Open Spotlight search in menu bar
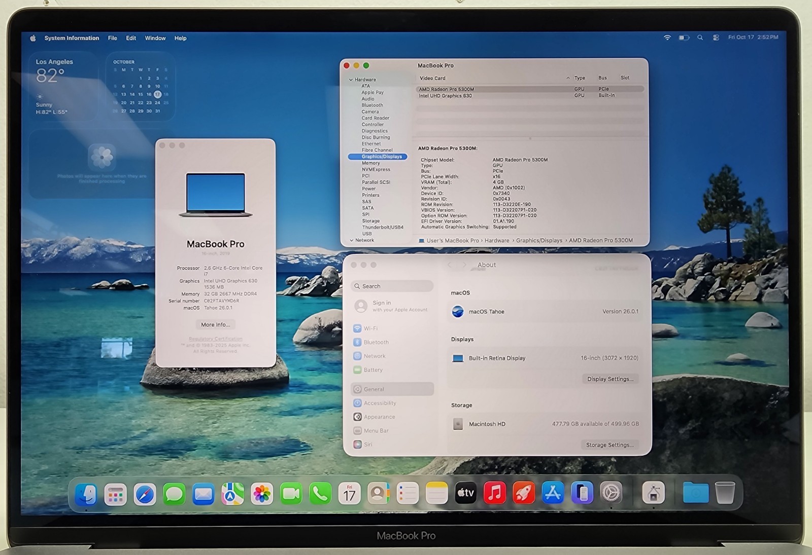Image resolution: width=812 pixels, height=555 pixels. point(700,38)
